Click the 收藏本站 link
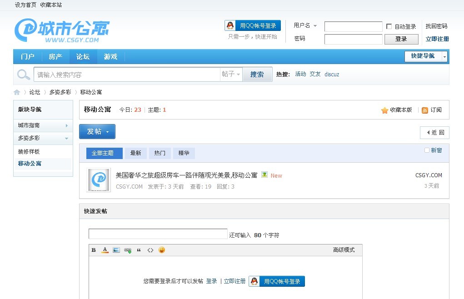 (x=51, y=5)
